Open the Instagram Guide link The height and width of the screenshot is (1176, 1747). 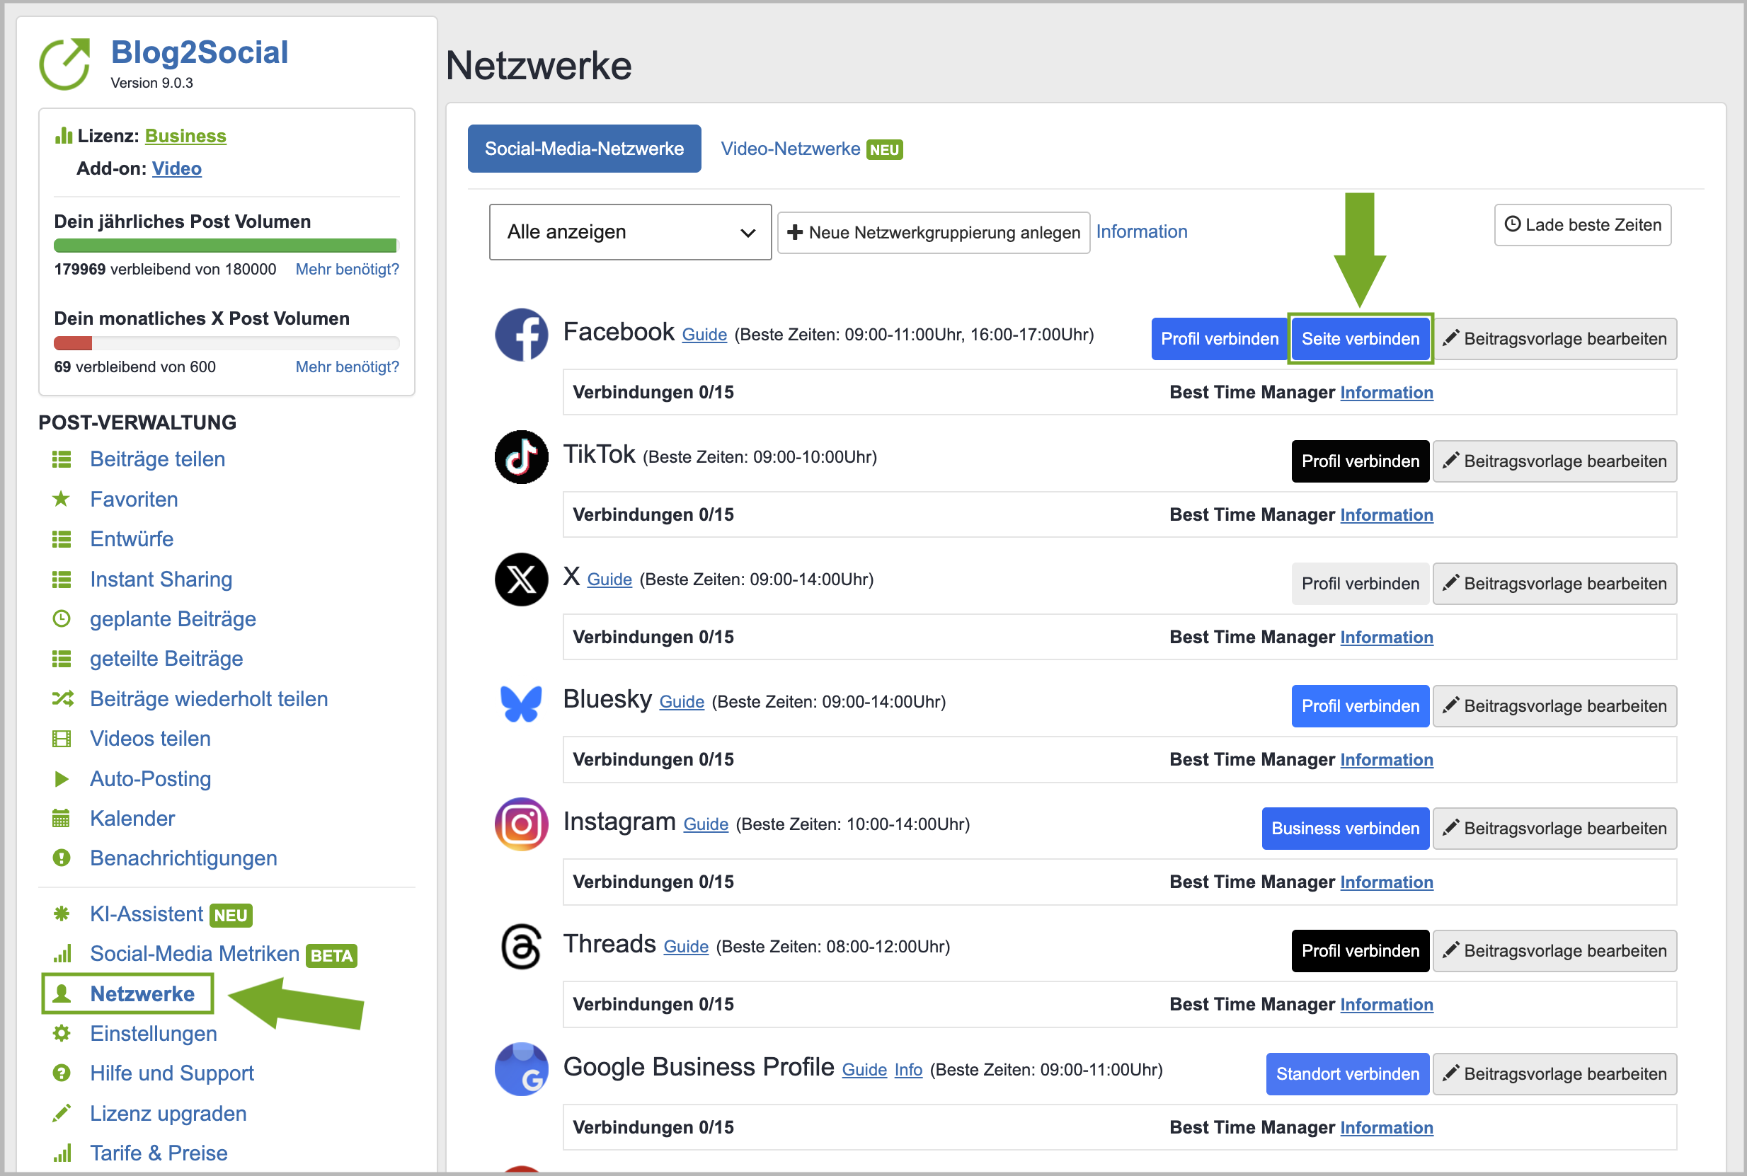coord(706,824)
